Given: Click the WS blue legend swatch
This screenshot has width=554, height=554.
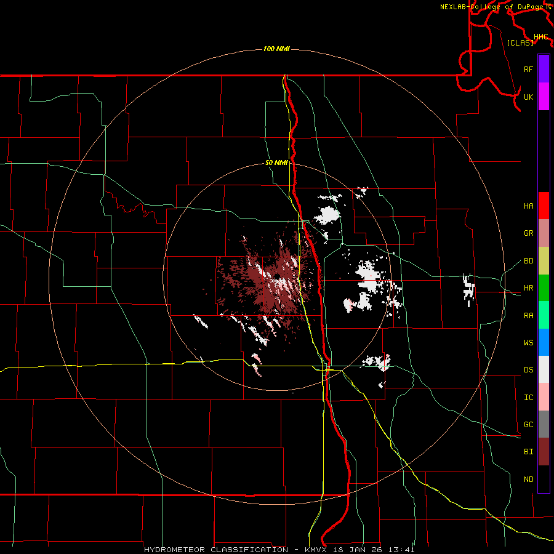Looking at the screenshot, I should click(544, 342).
